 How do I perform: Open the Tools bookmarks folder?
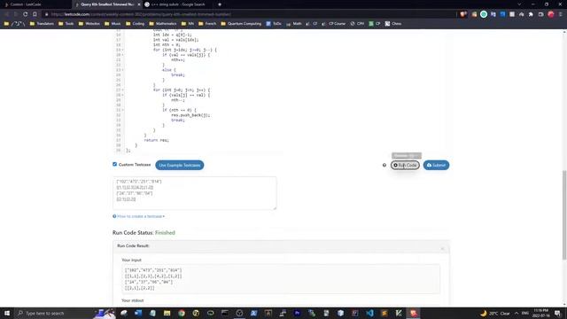tap(66, 24)
